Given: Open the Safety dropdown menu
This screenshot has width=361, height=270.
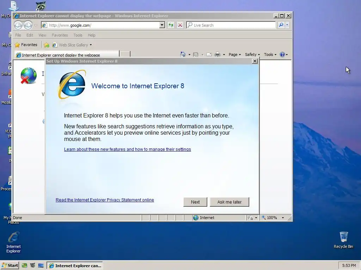Looking at the screenshot, I should 252,54.
